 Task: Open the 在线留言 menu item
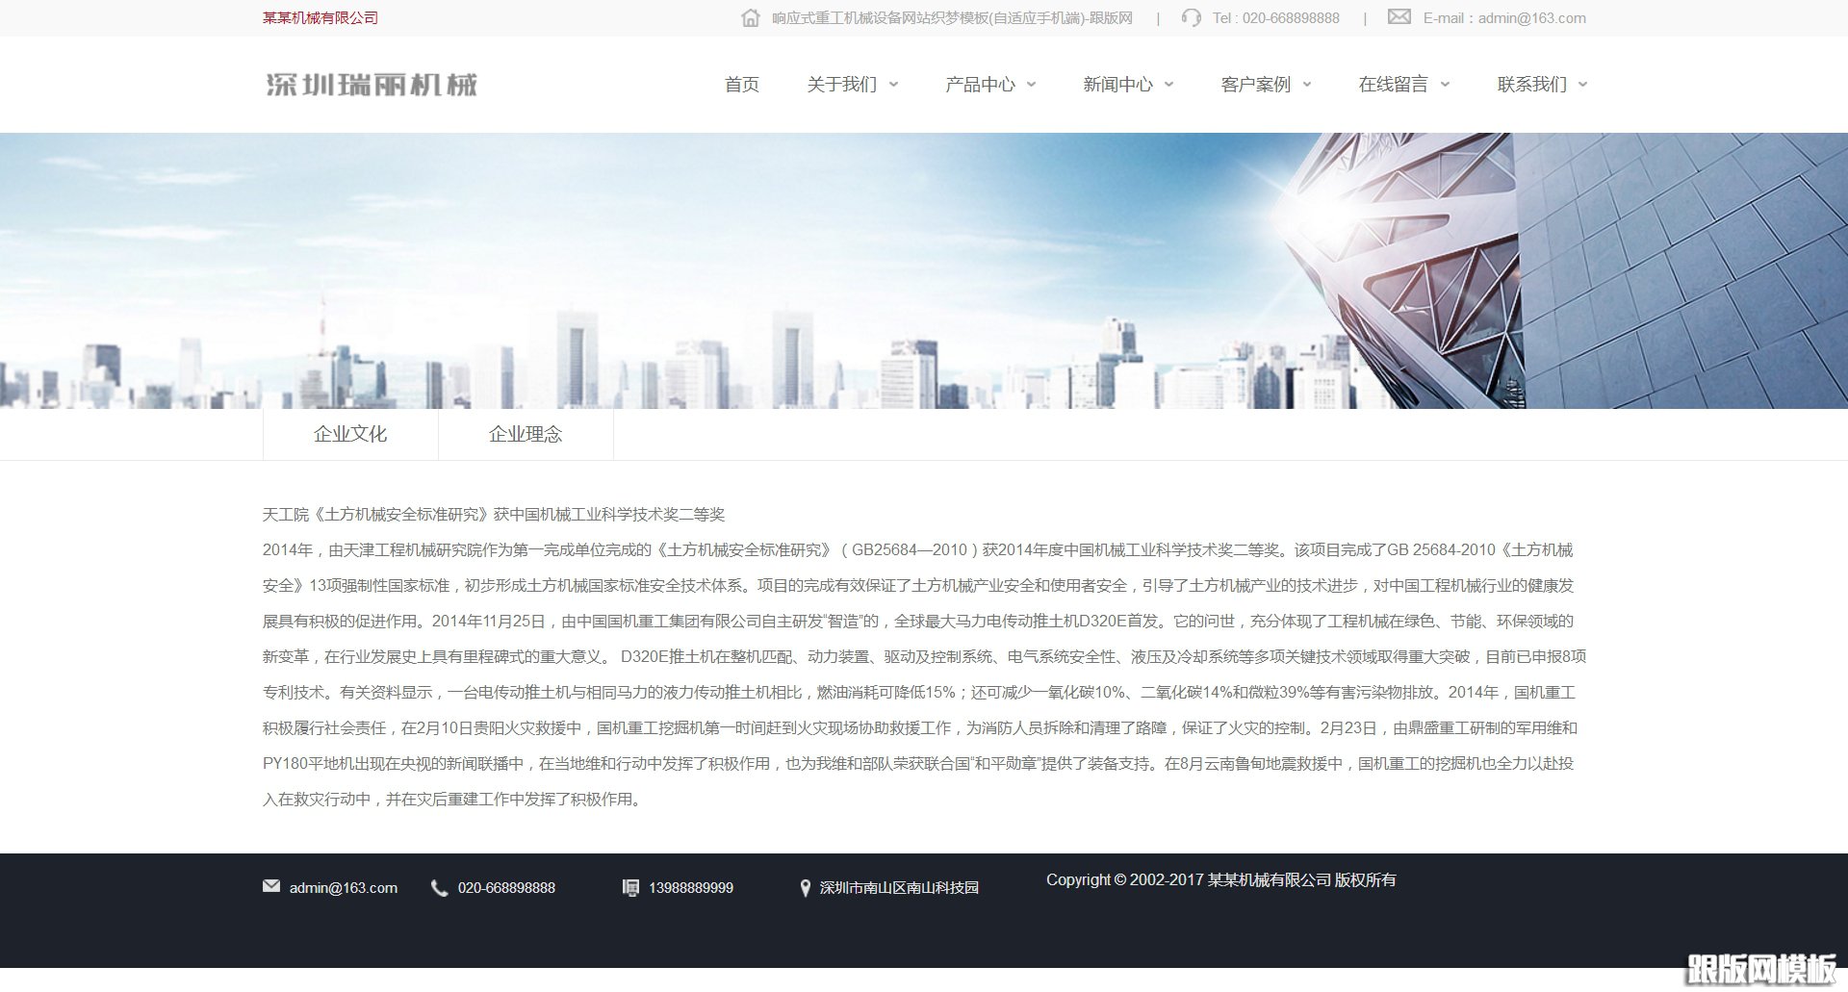1395,85
